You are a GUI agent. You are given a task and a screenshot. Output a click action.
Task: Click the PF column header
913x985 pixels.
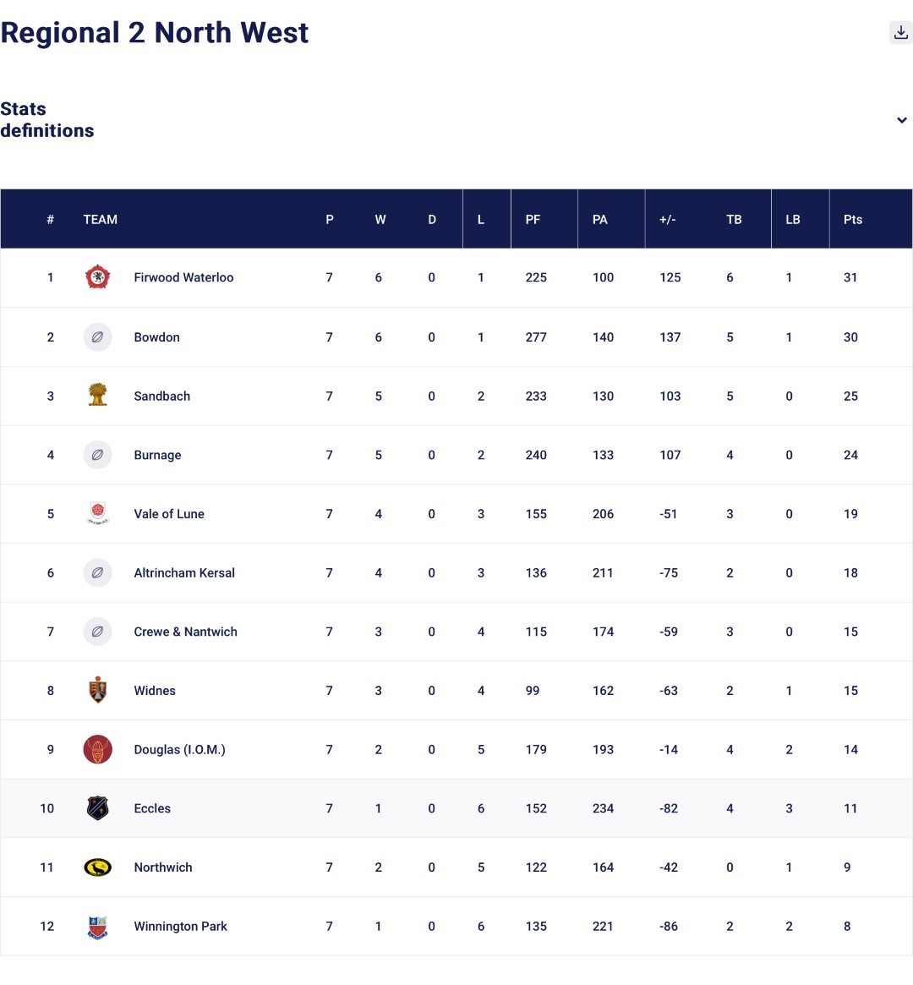coord(533,220)
